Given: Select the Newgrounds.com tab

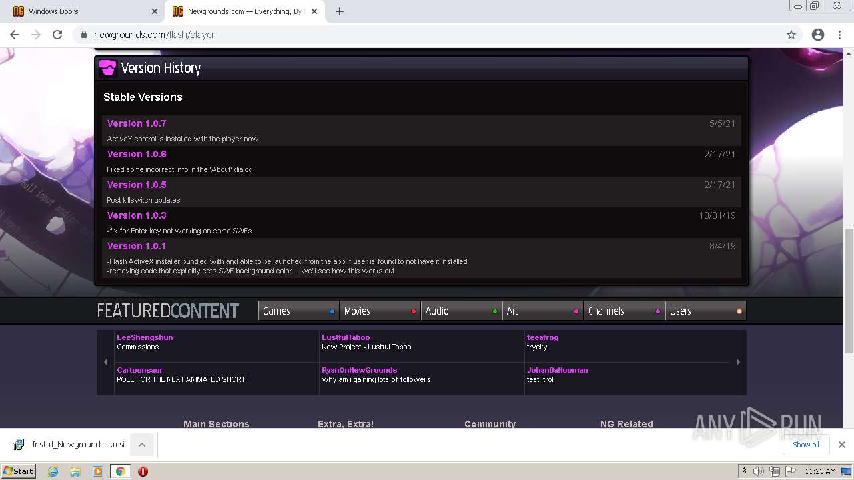Looking at the screenshot, I should pos(245,11).
